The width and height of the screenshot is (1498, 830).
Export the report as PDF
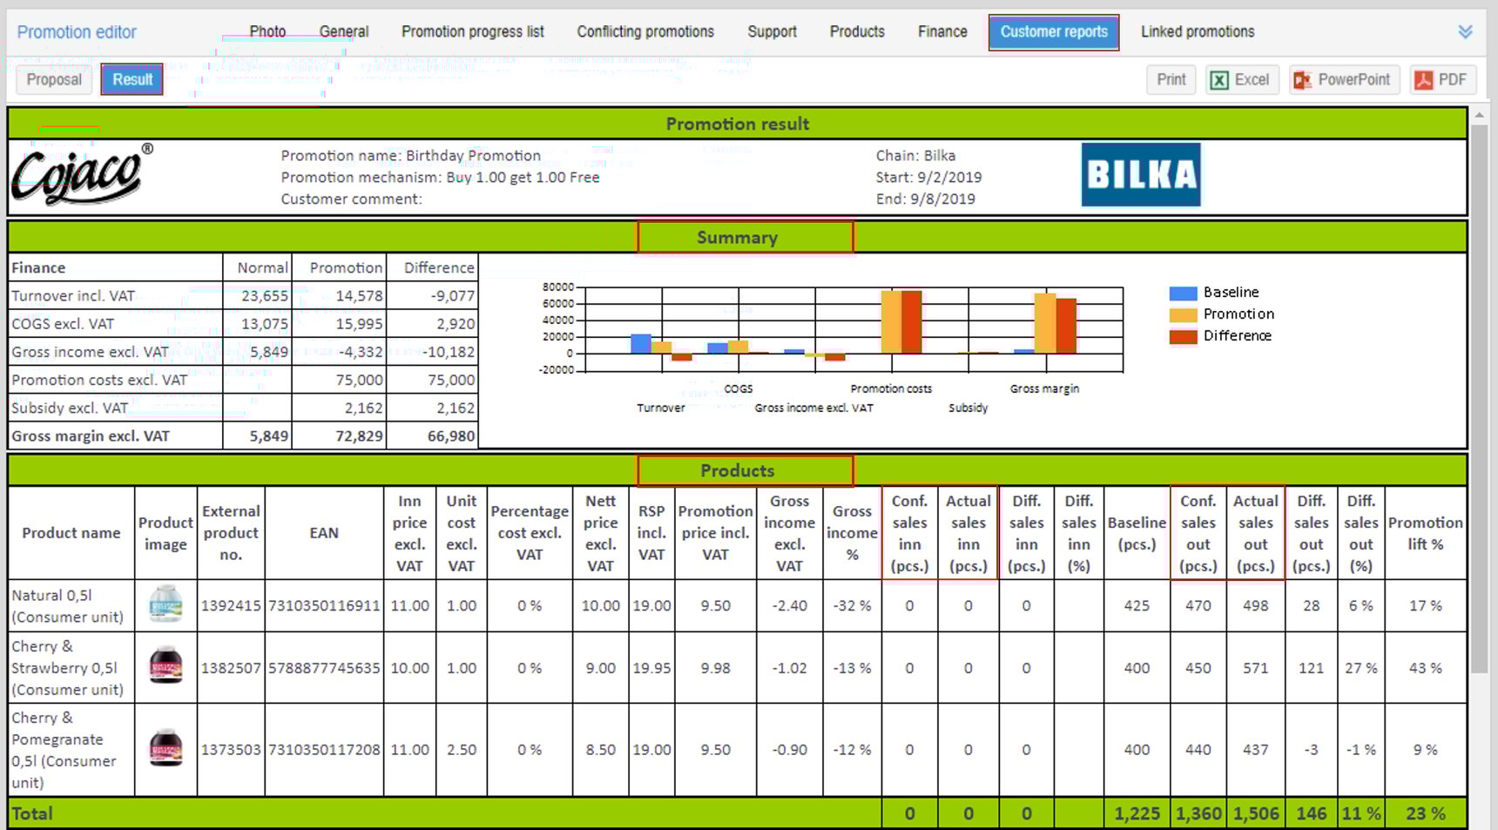coord(1443,79)
